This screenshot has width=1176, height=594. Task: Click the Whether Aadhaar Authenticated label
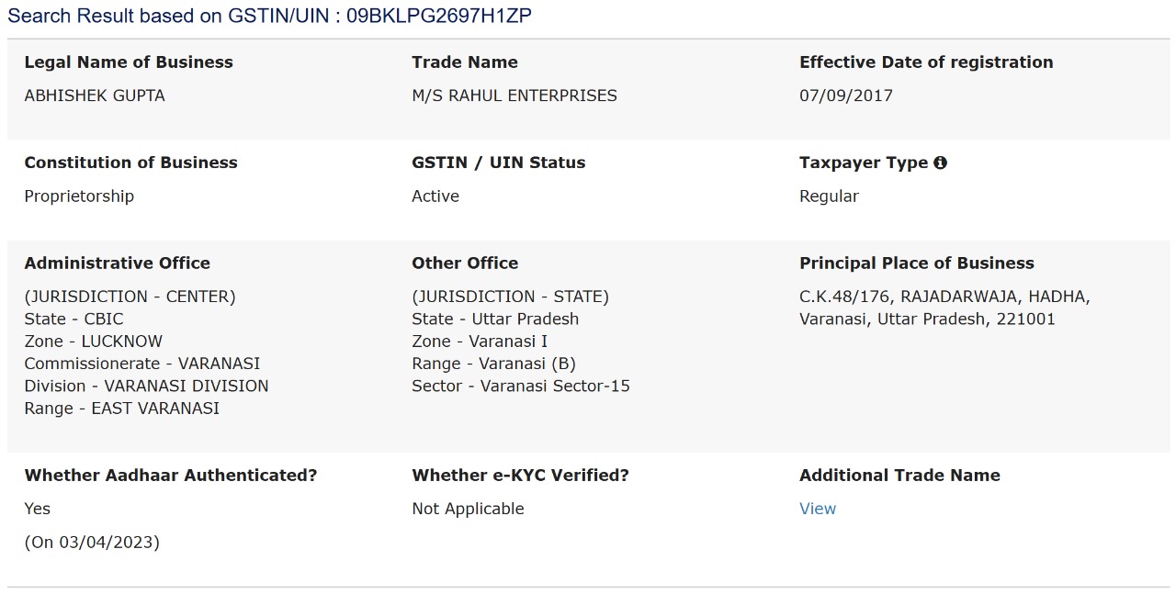coord(171,476)
